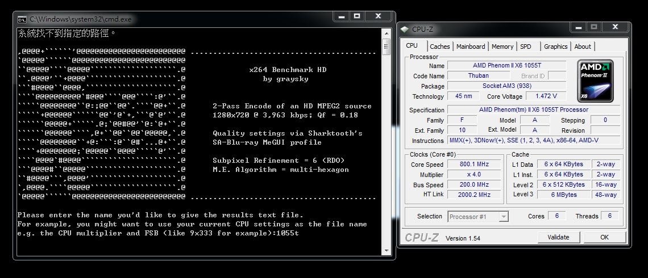This screenshot has height=278, width=648.
Task: Click the cmd scrollbar thumb
Action: click(387, 47)
